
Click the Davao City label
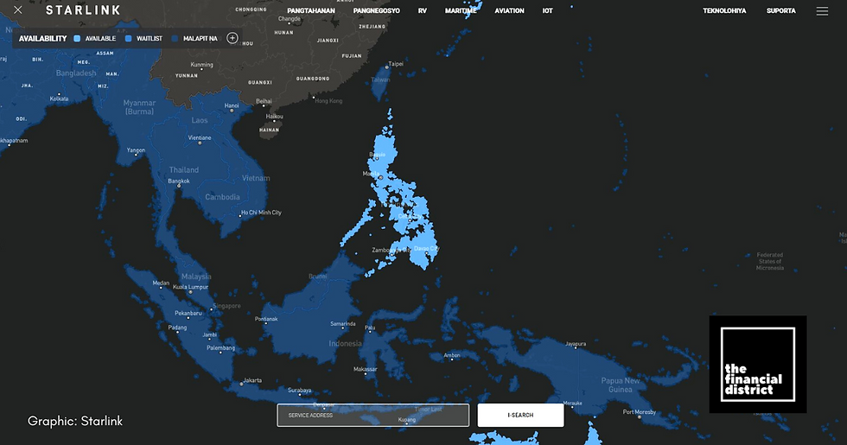click(x=426, y=249)
